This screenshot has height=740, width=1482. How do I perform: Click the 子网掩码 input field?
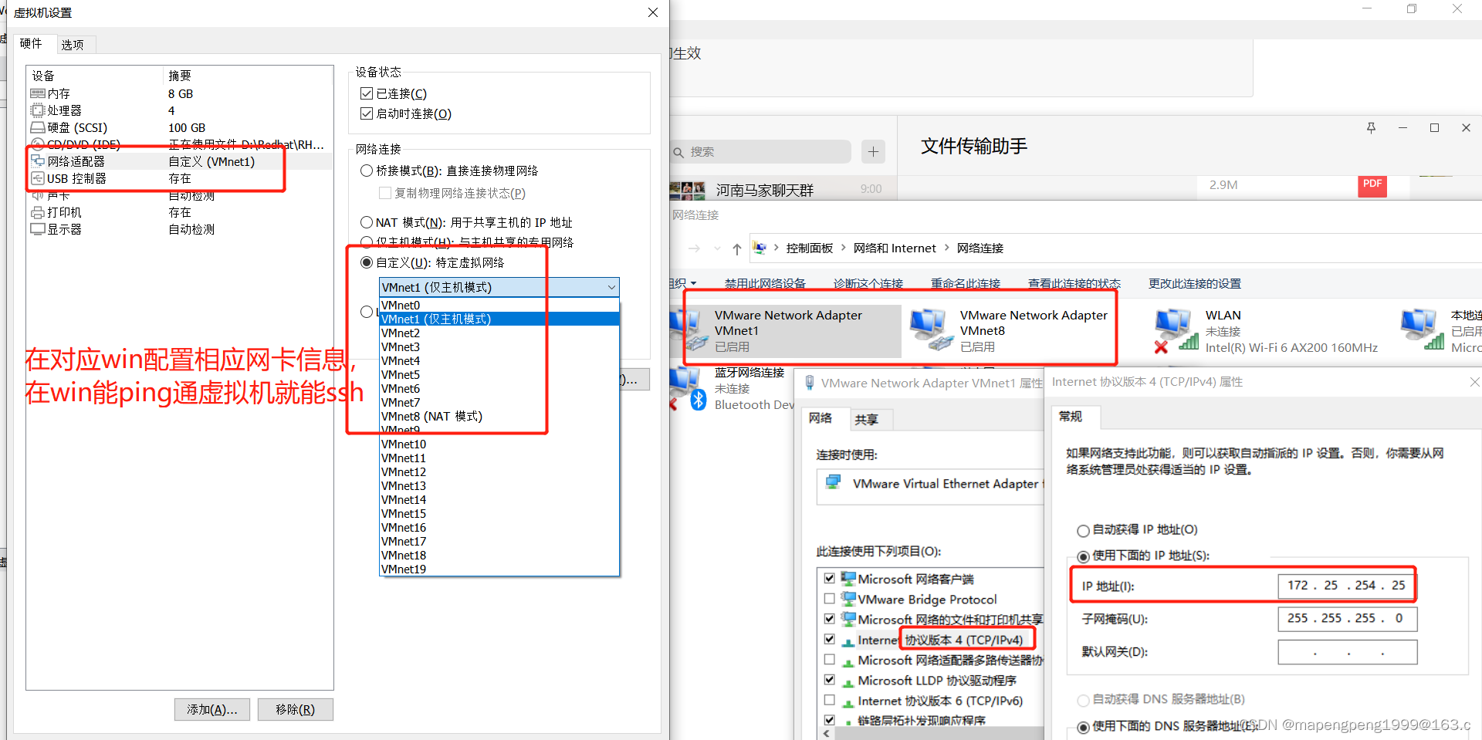(x=1347, y=618)
